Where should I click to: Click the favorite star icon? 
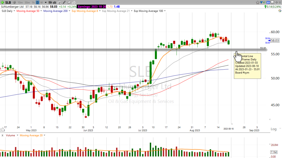click(x=258, y=3)
